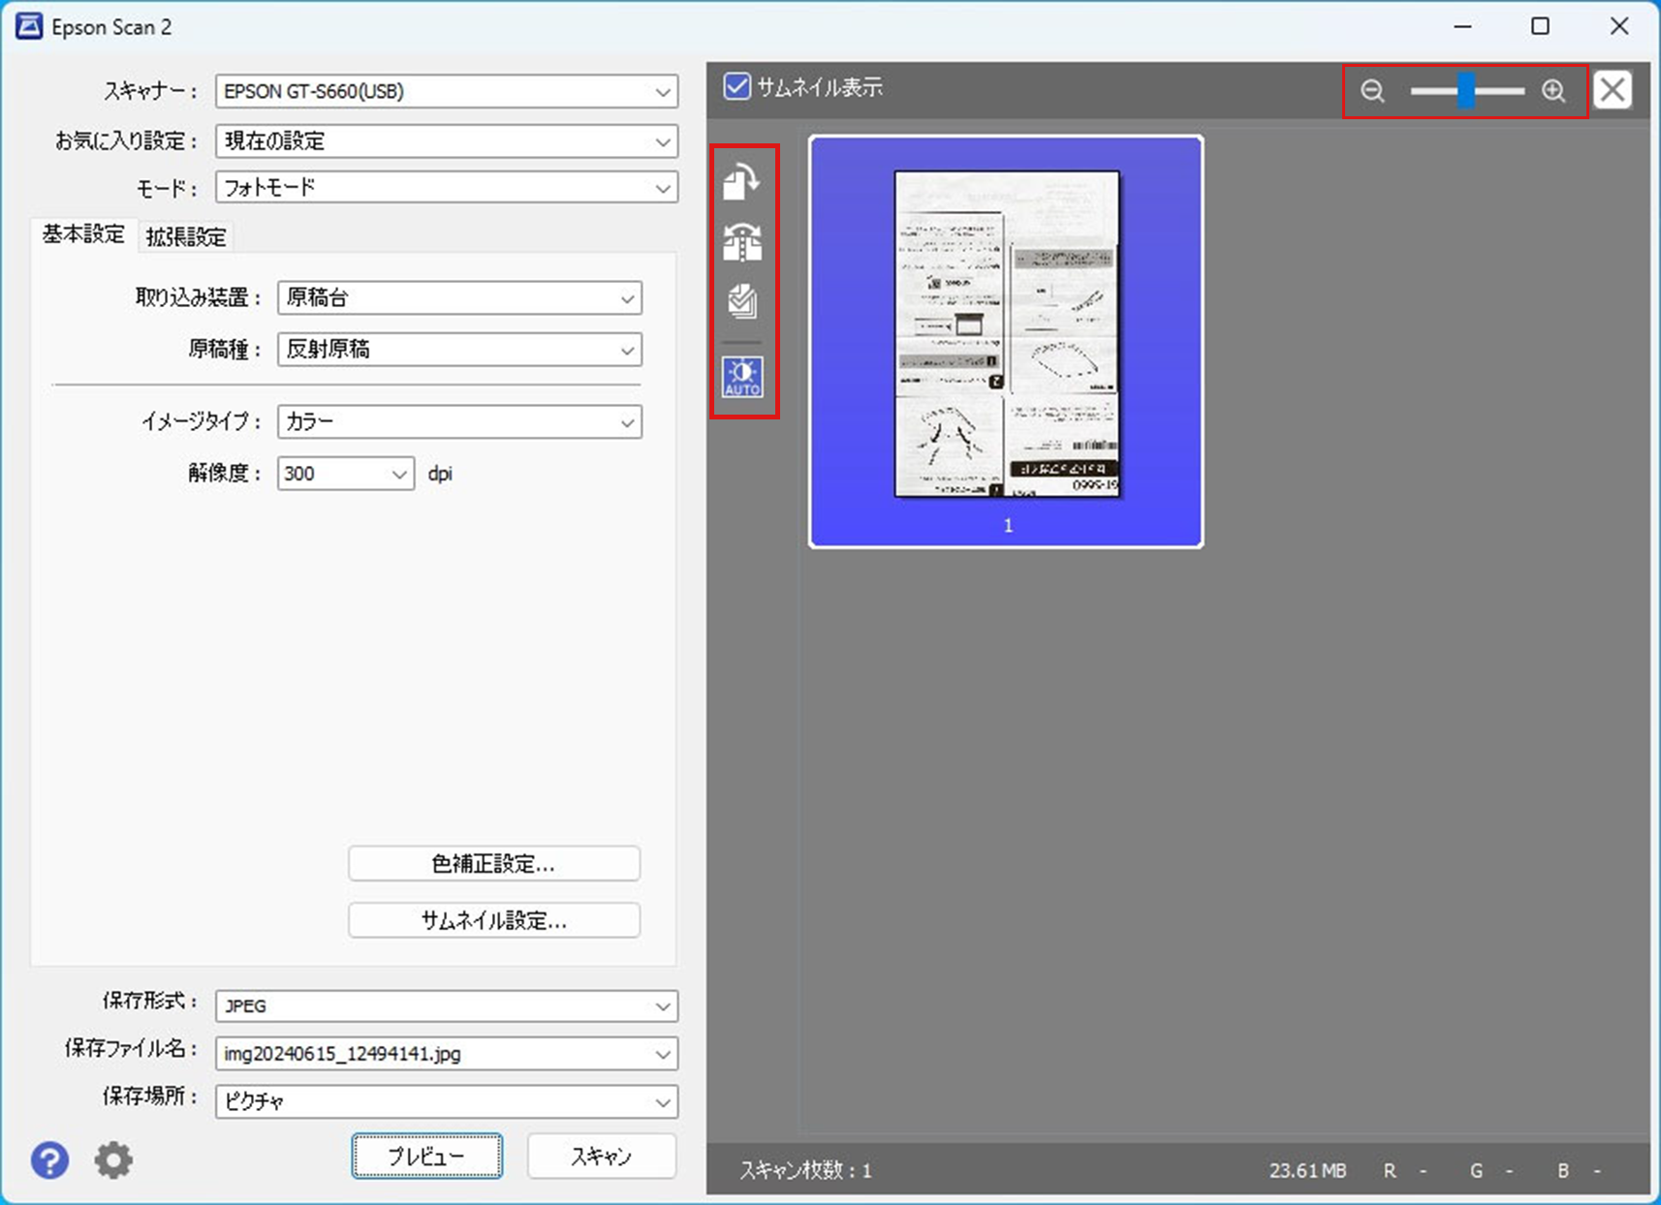
Task: Open help with the question mark icon
Action: [49, 1159]
